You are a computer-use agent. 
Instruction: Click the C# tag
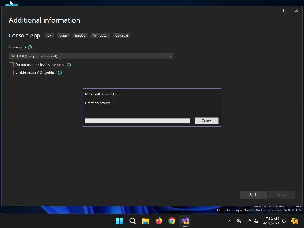pos(50,35)
